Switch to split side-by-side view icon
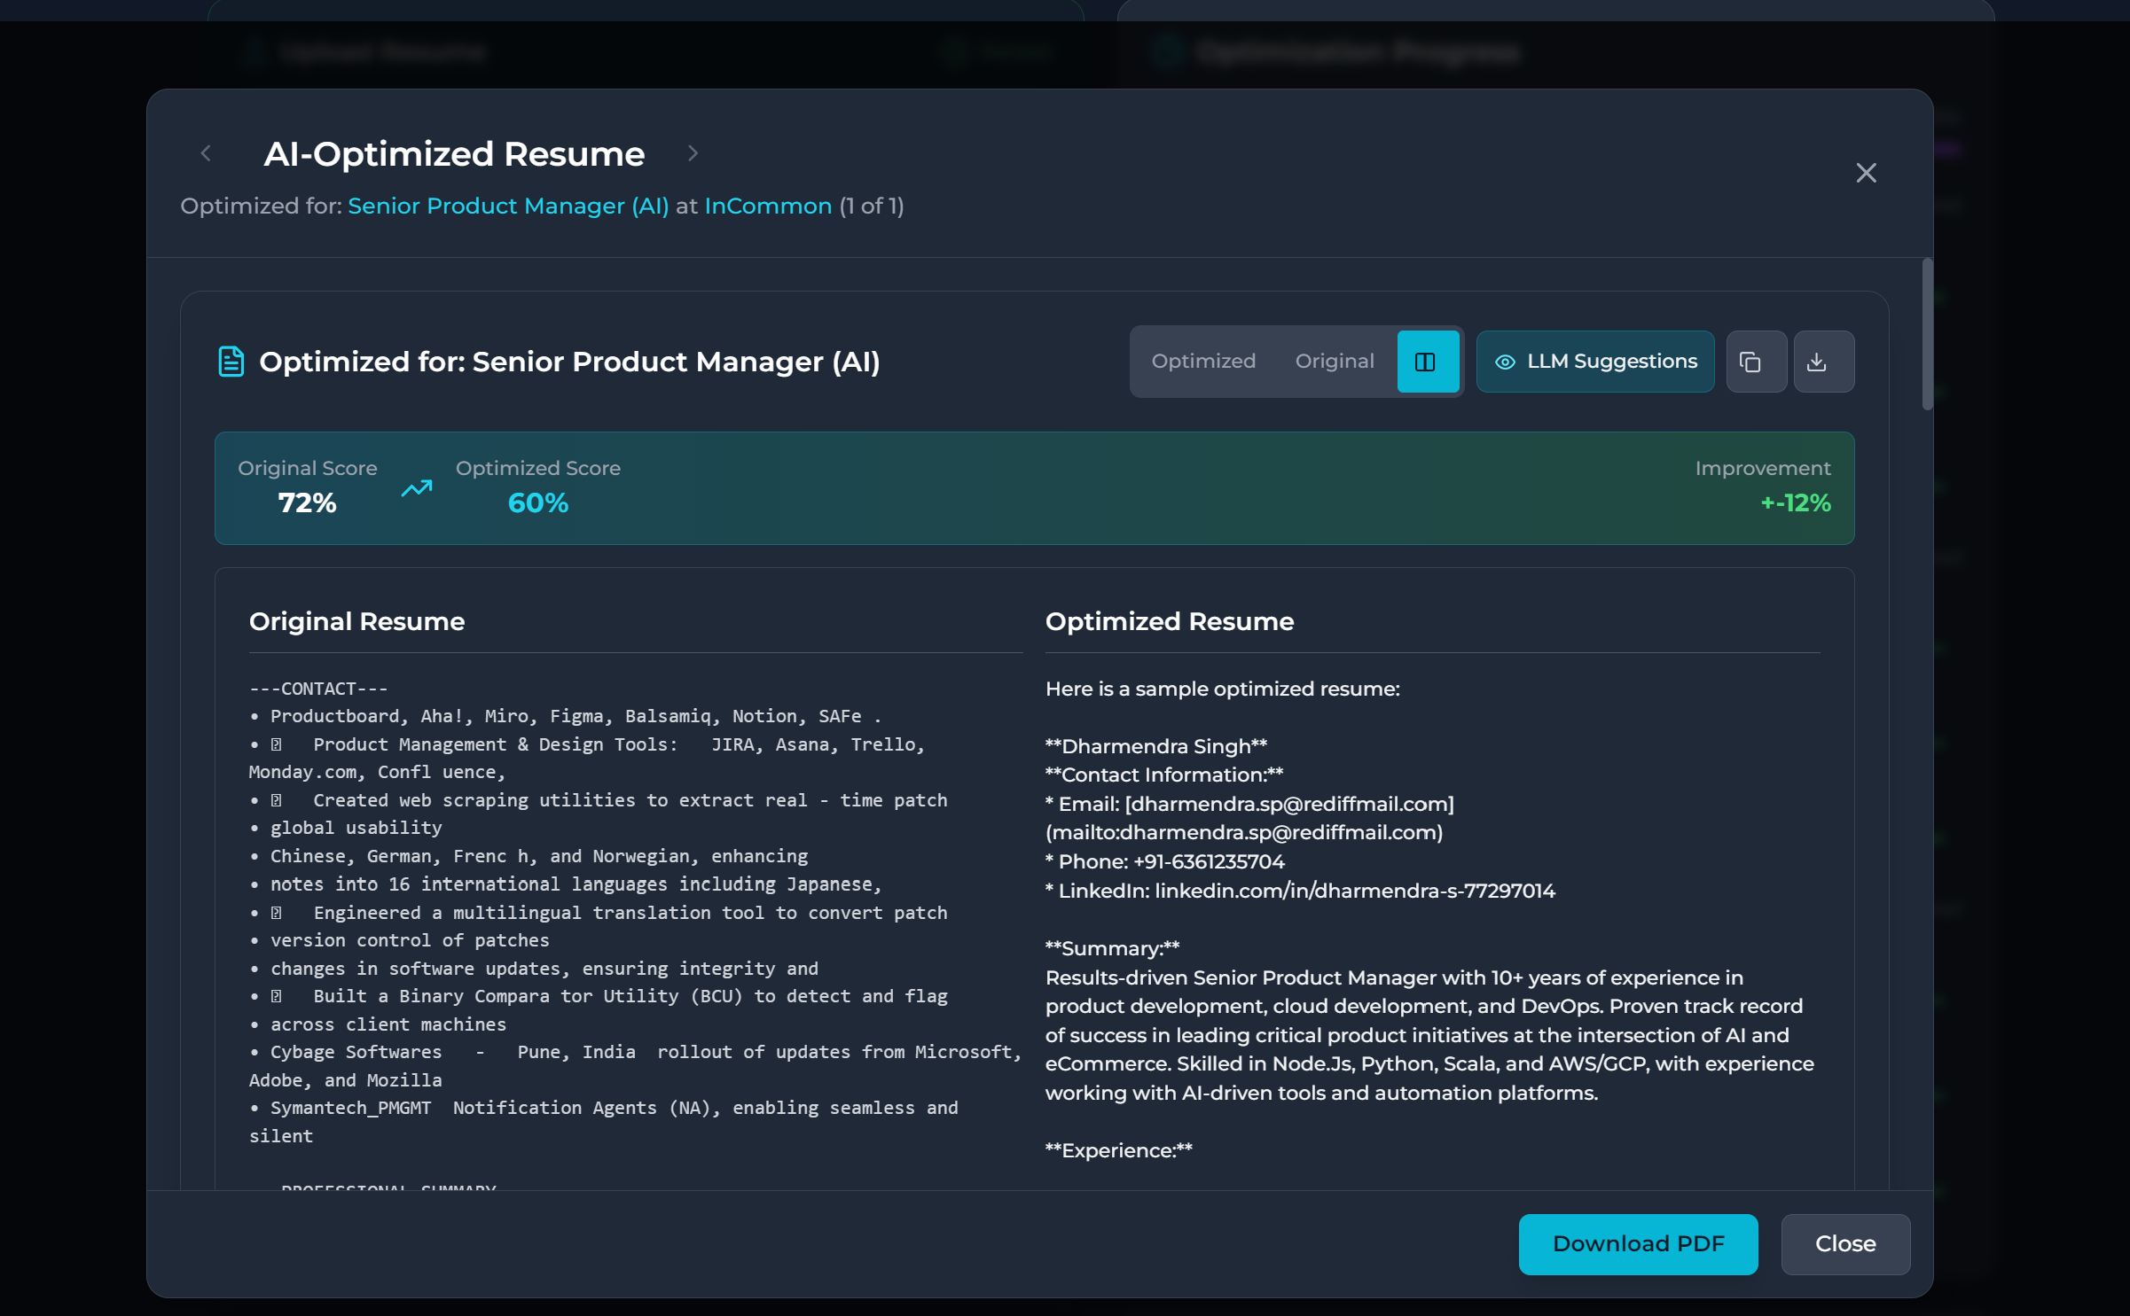 click(1426, 362)
